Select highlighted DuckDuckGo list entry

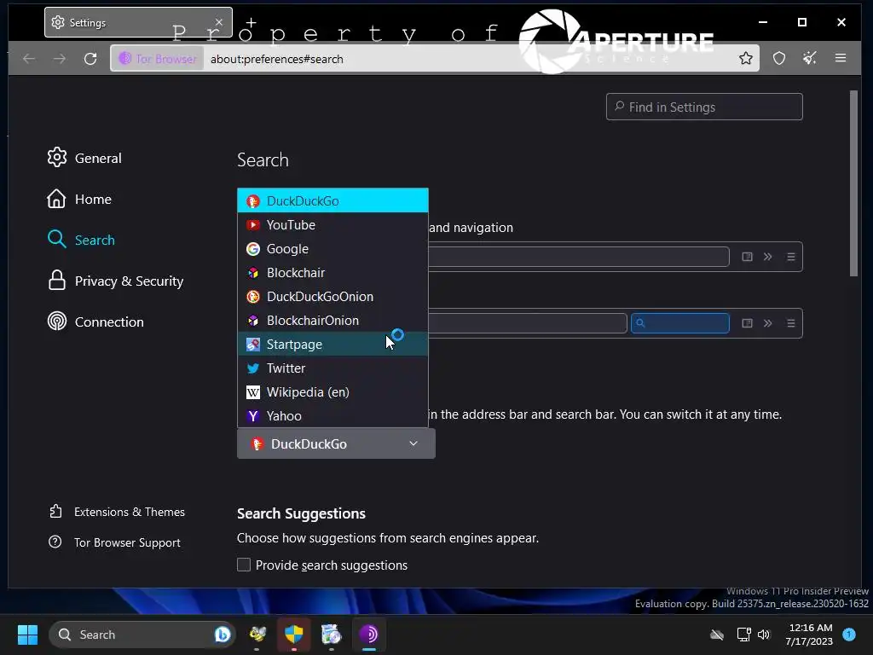click(x=332, y=201)
